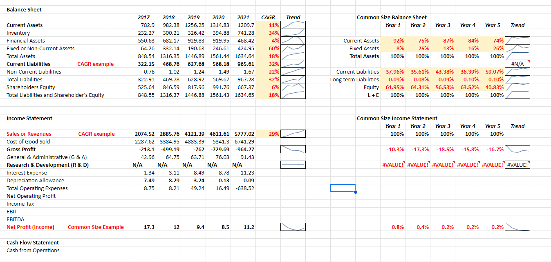Click the Inventory trend sparkline
Viewport: 551px width, 262px height.
pyautogui.click(x=293, y=33)
